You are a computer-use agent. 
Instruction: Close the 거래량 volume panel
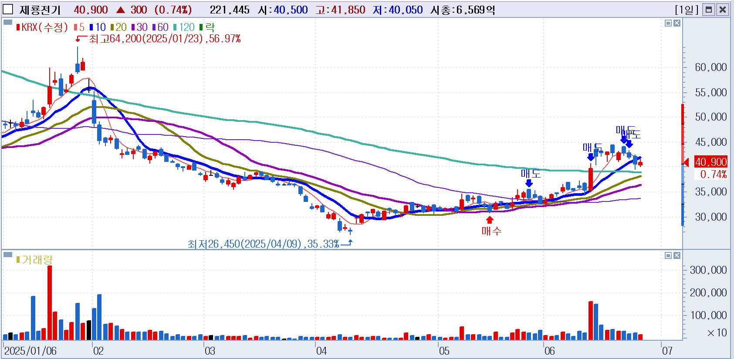tap(677, 255)
